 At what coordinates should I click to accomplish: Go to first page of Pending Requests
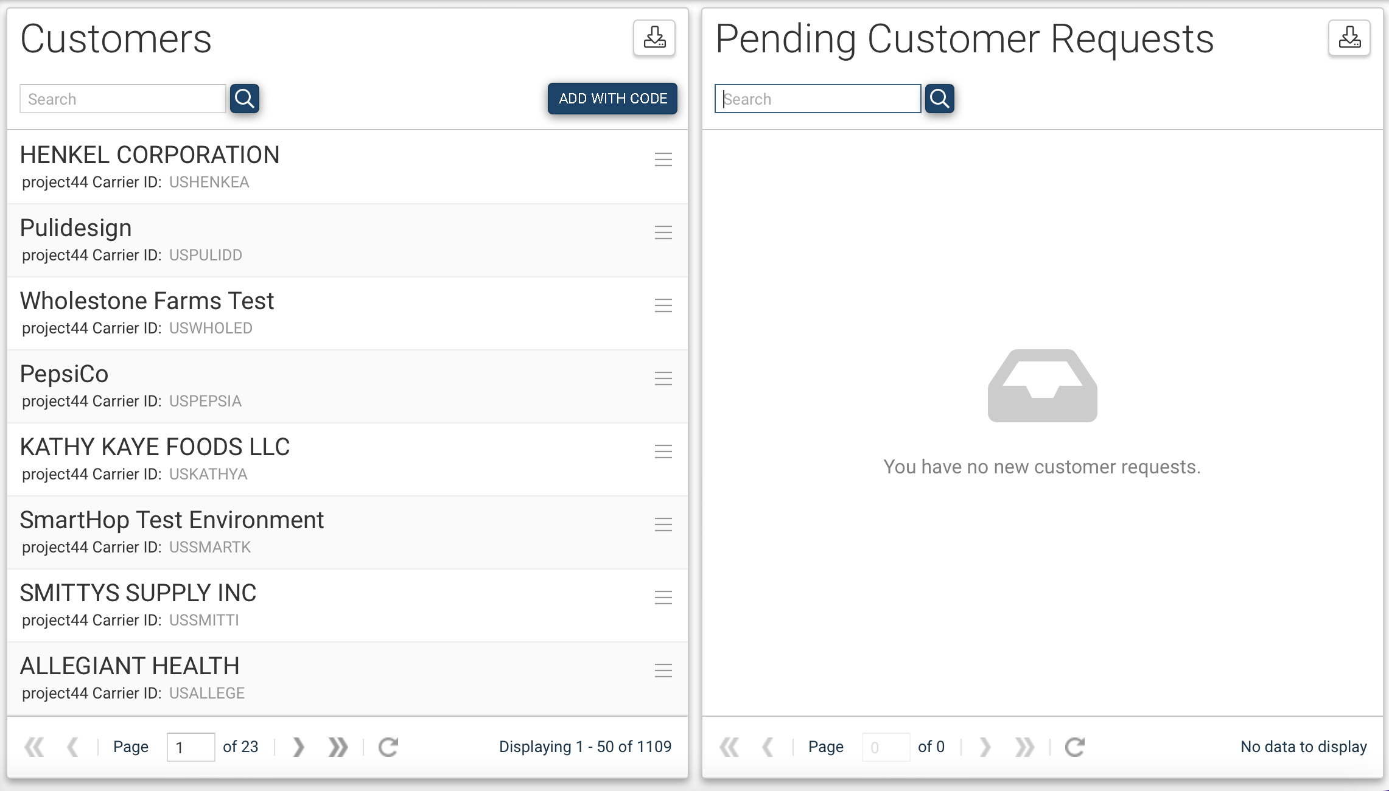coord(729,747)
